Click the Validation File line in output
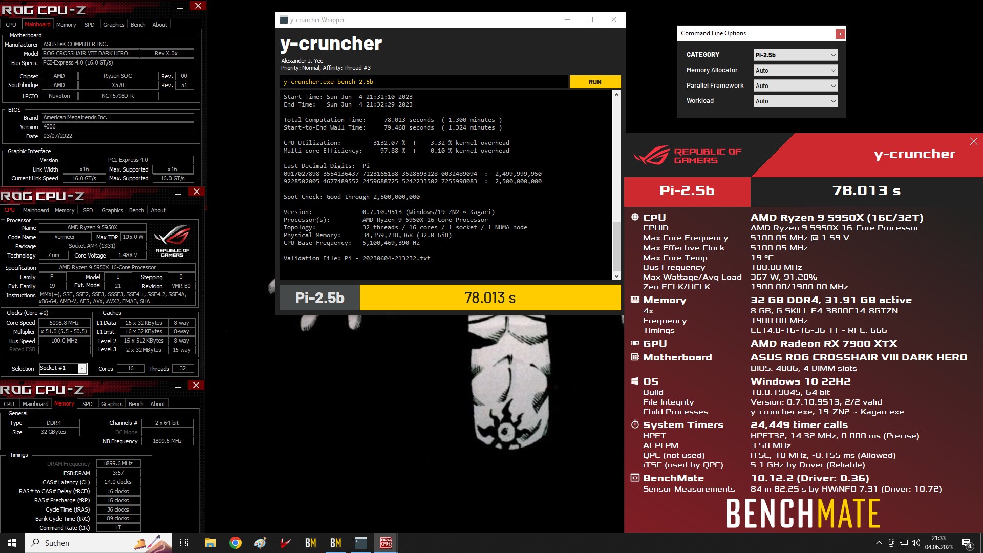The image size is (983, 553). click(x=357, y=258)
